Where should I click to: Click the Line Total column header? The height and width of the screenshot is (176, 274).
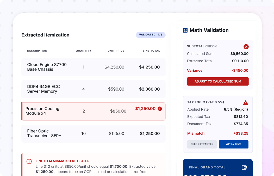(151, 51)
